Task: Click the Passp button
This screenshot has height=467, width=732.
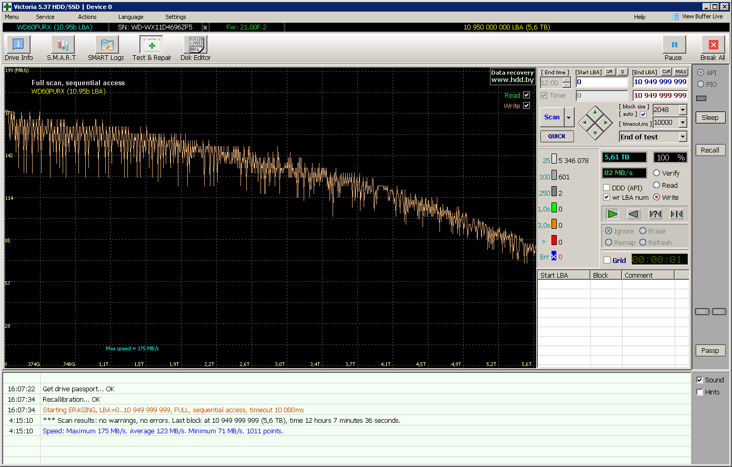Action: tap(710, 350)
